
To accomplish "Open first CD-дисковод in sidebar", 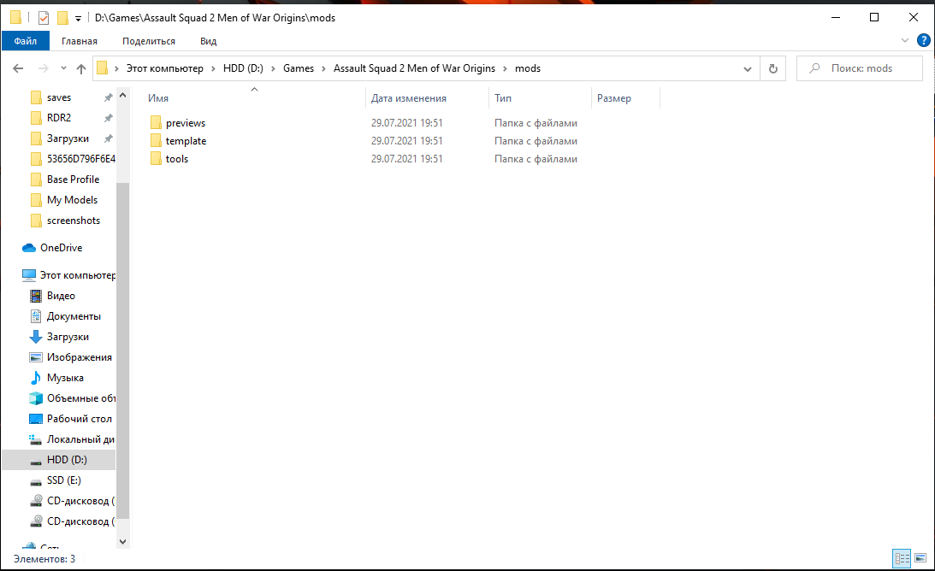I will pyautogui.click(x=72, y=501).
